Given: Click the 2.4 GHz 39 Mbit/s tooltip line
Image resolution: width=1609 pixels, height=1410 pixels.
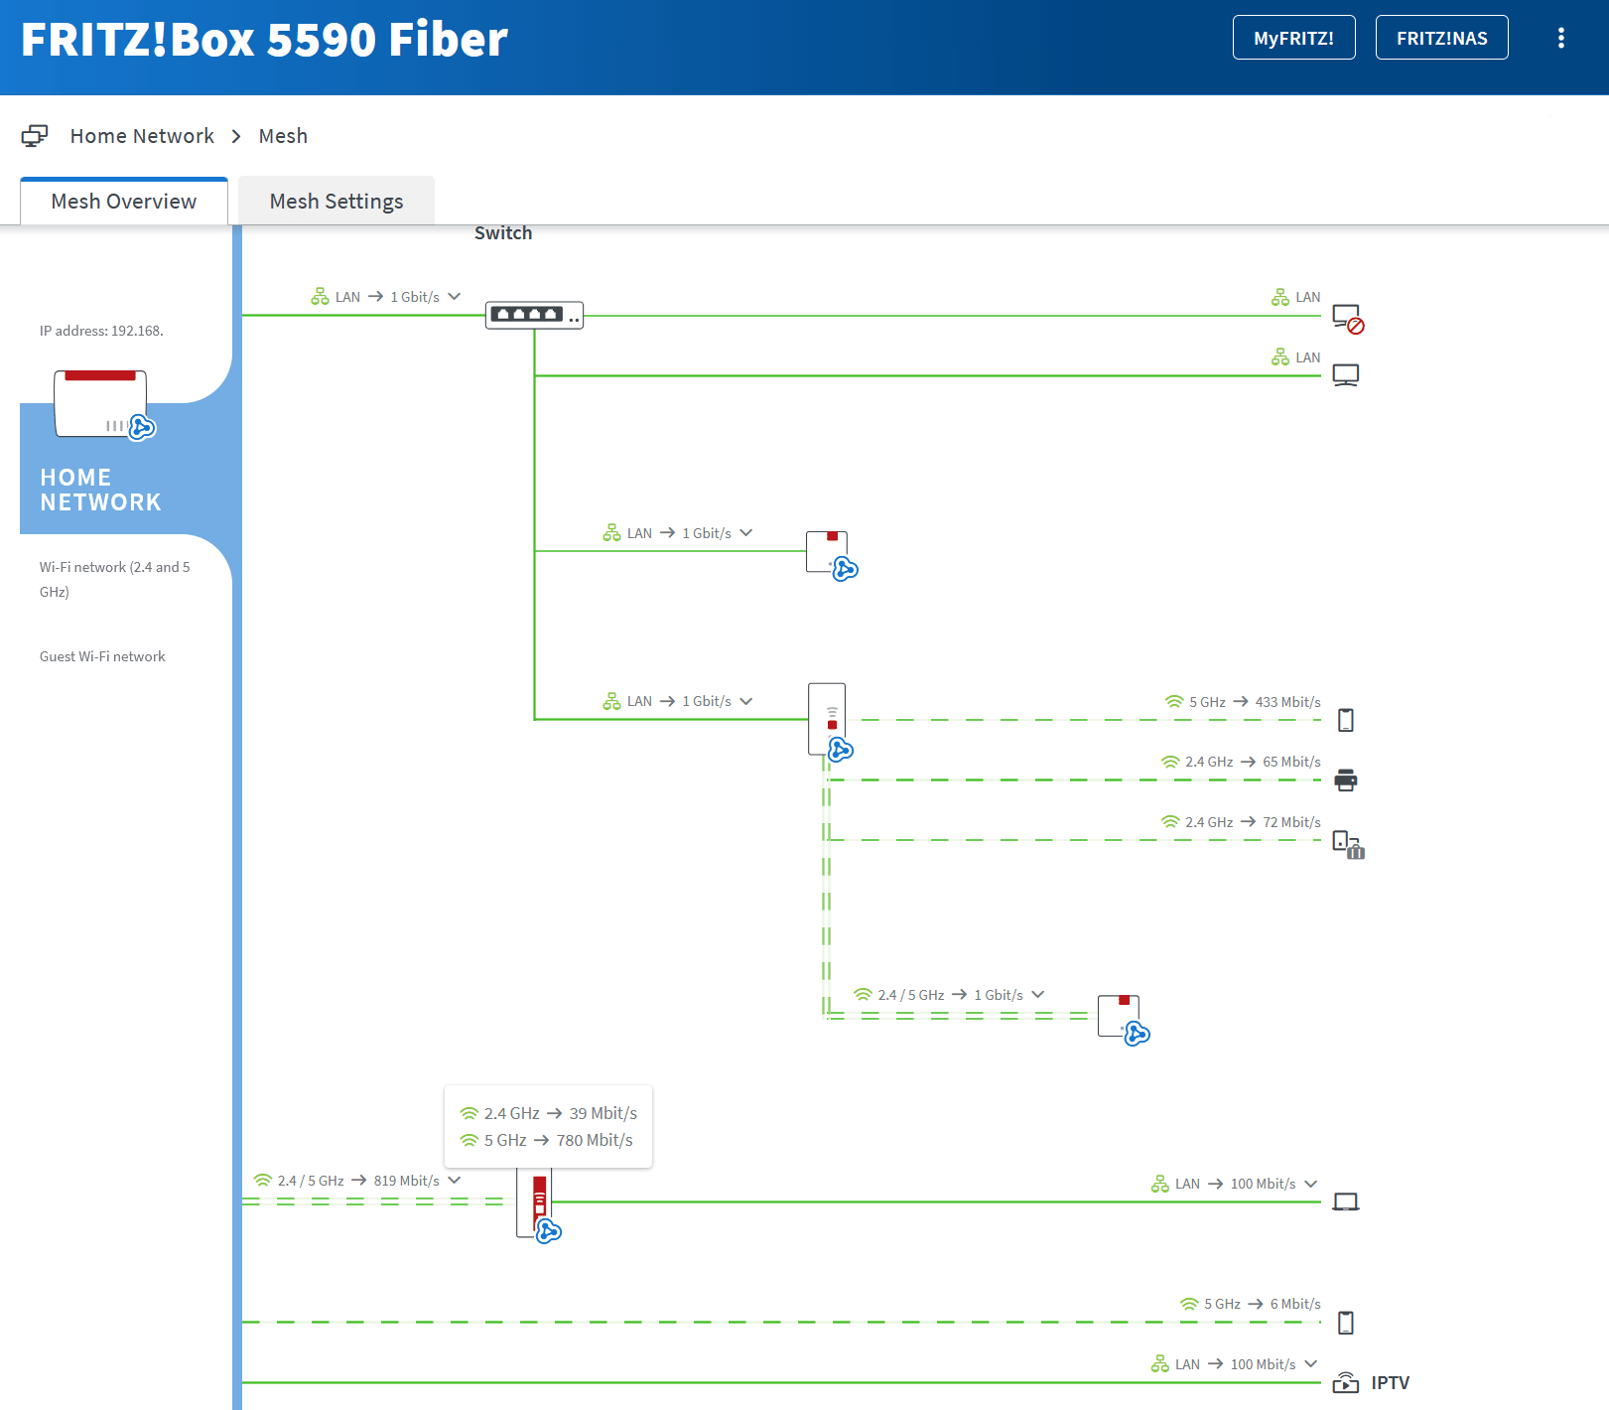Looking at the screenshot, I should (x=549, y=1114).
